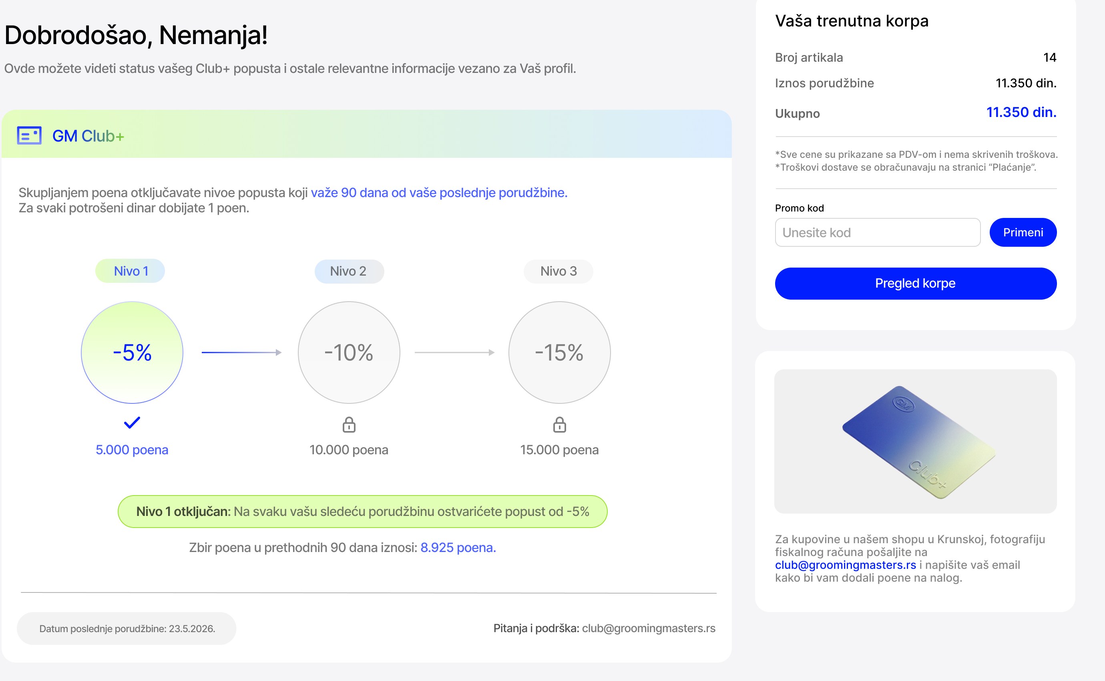This screenshot has width=1105, height=681.
Task: Click the Primeni promo code button
Action: (1023, 232)
